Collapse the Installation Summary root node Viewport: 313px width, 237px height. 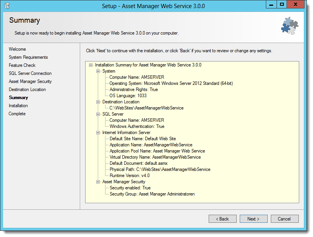tap(91, 65)
